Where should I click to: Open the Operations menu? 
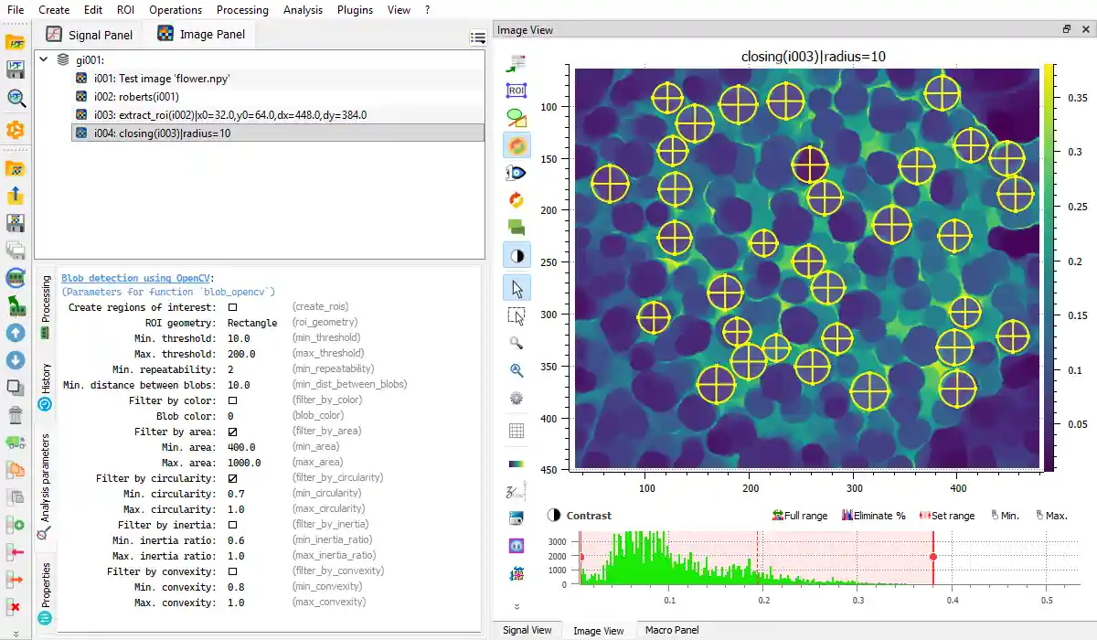point(176,10)
